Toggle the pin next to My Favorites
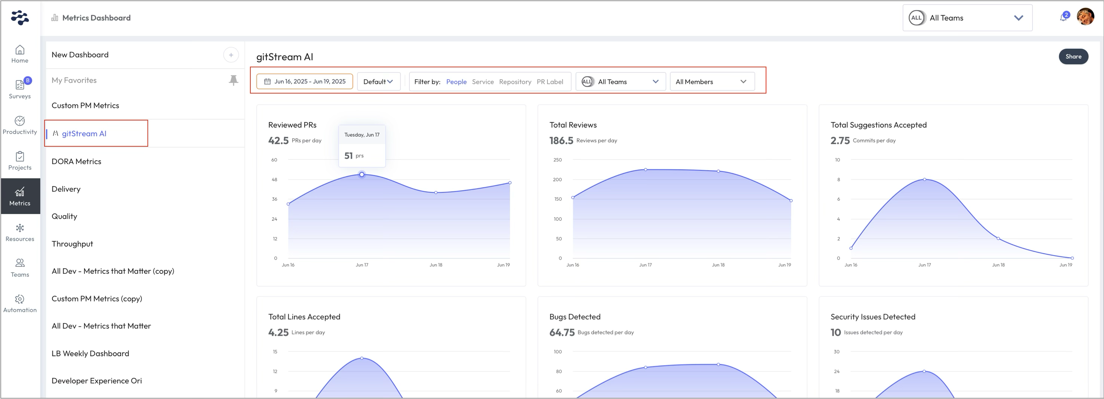Image resolution: width=1104 pixels, height=399 pixels. pyautogui.click(x=233, y=80)
